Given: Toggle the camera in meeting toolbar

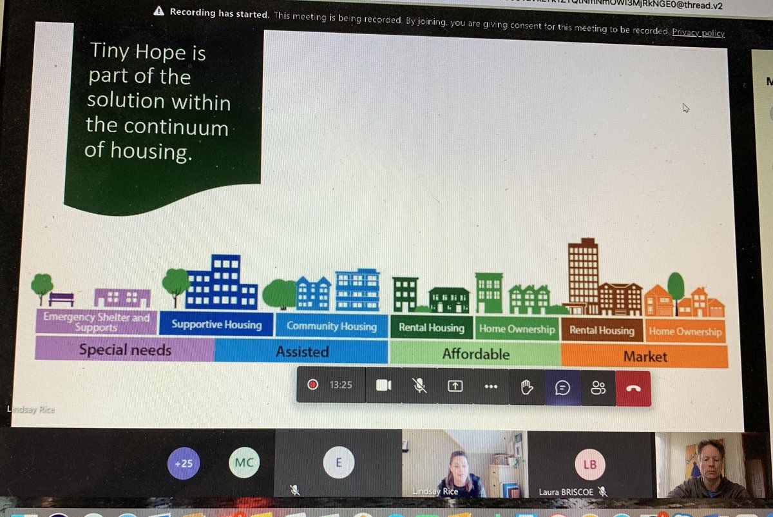Looking at the screenshot, I should [x=384, y=385].
